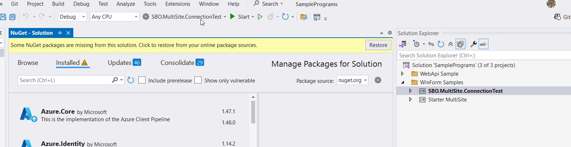Switch views icon in Solution Explorer
The height and width of the screenshot is (147, 571).
[x=403, y=44]
